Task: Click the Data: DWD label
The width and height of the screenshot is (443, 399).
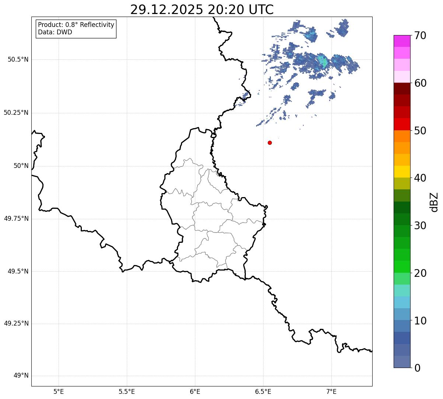Action: pos(55,32)
